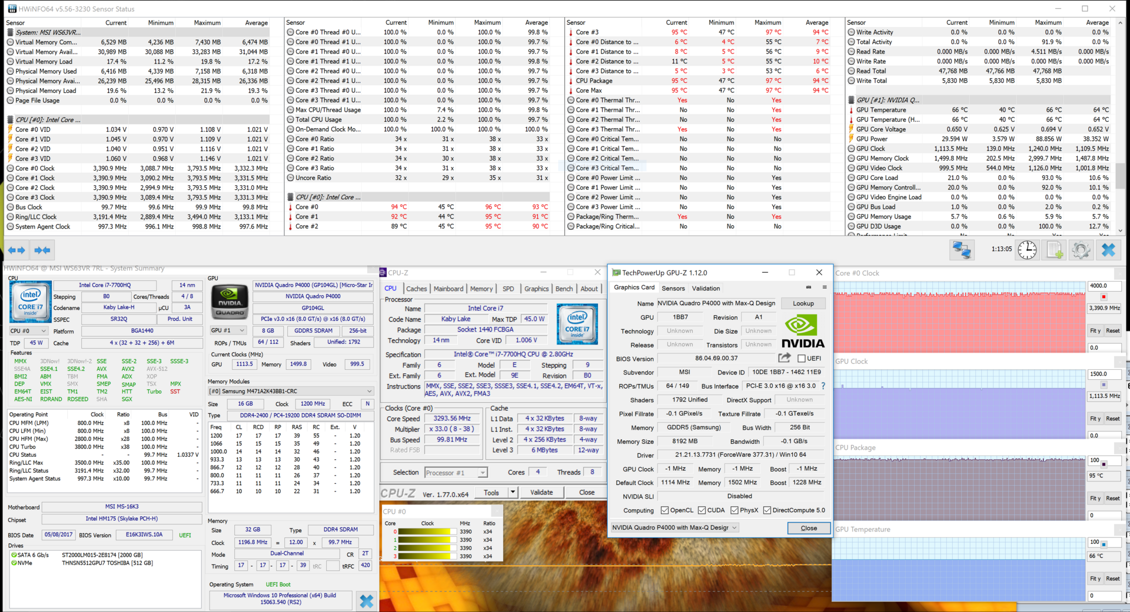Switch to the Sensors tab in GPU-Z
Image resolution: width=1130 pixels, height=612 pixels.
(673, 288)
